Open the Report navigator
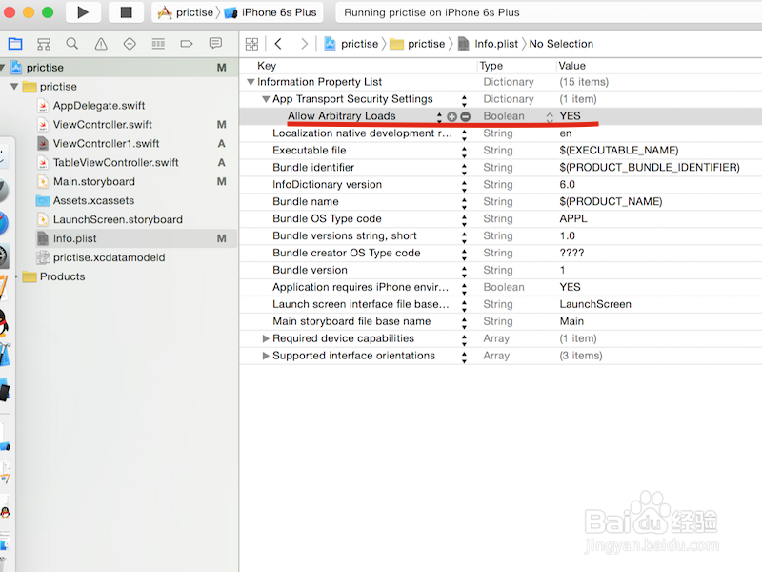The image size is (762, 572). click(215, 44)
